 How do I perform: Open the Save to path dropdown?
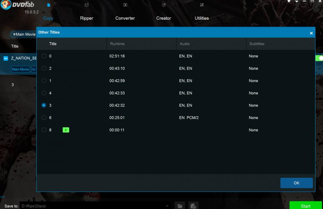167,206
